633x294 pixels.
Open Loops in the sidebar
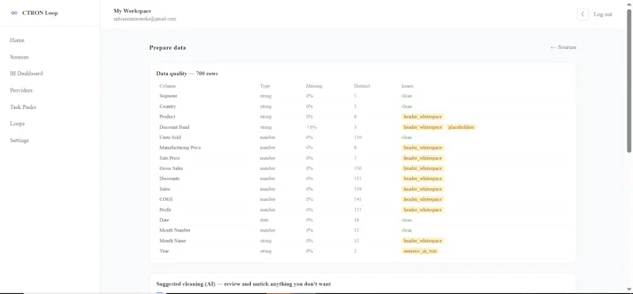17,123
